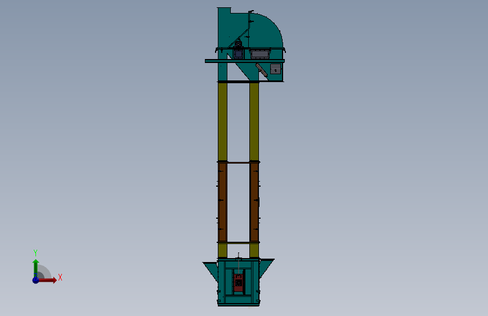Select the upper left olive-yellow casing column
Screen dimensions: 488x316
(x=222, y=121)
